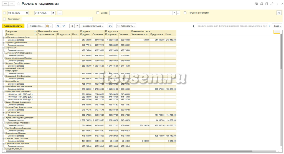Open period selection ellipsis button
The height and width of the screenshot is (154, 284).
pos(60,13)
